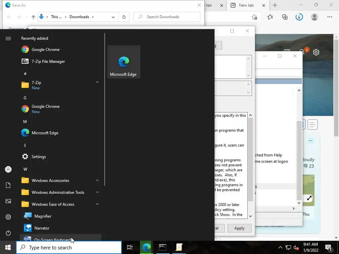This screenshot has height=254, width=339.
Task: Open Settings gear in Start sidebar
Action: (8, 217)
